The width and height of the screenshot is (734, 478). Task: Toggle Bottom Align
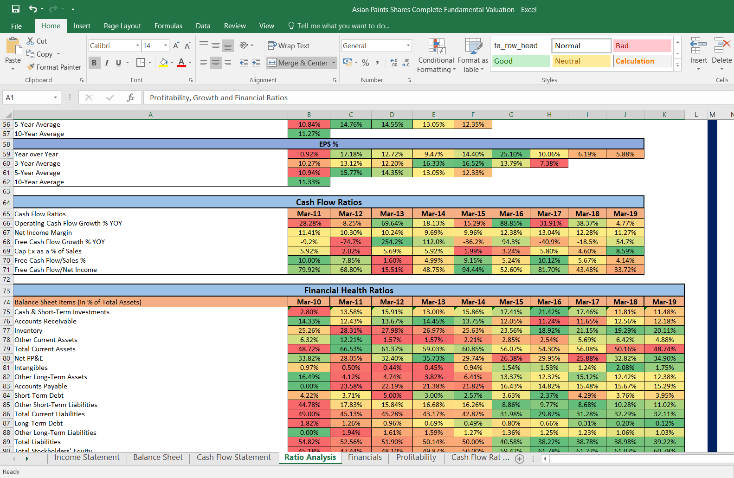[228, 45]
